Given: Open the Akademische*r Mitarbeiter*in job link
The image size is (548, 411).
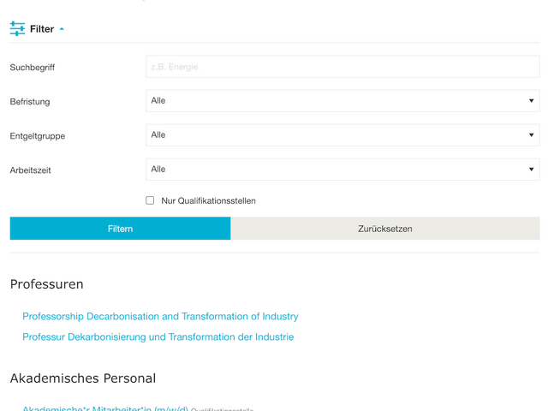Looking at the screenshot, I should 104,408.
